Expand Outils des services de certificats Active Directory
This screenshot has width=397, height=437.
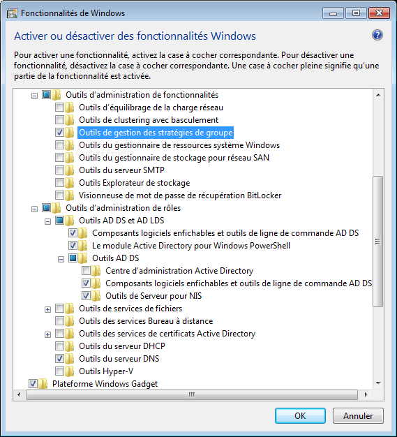click(x=47, y=334)
